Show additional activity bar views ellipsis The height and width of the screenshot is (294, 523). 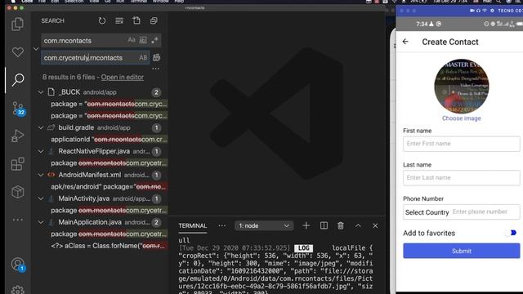(18, 220)
